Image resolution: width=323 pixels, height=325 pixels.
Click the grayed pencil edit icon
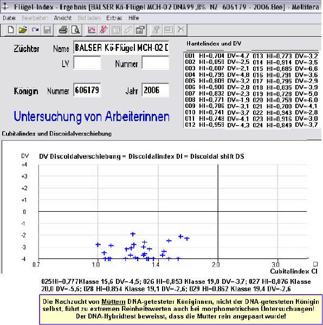(128, 30)
